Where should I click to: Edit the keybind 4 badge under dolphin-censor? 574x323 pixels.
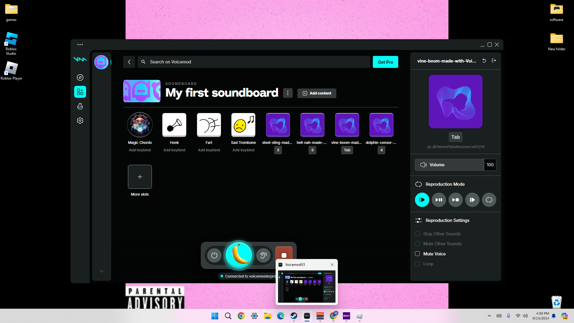coord(381,150)
